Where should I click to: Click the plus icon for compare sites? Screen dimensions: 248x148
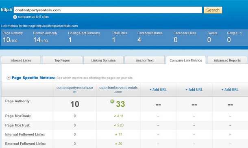[x=15, y=17]
